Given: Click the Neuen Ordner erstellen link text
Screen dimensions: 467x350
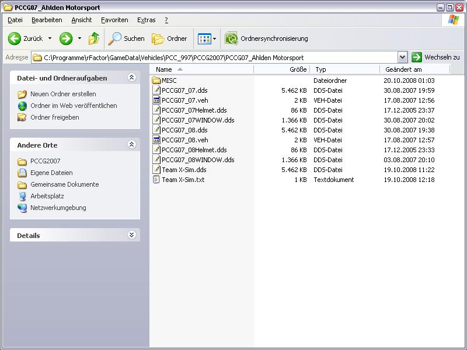Looking at the screenshot, I should pyautogui.click(x=63, y=94).
